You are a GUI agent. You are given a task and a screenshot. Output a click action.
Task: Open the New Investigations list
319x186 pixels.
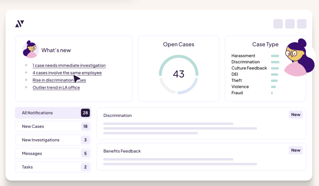pyautogui.click(x=53, y=140)
